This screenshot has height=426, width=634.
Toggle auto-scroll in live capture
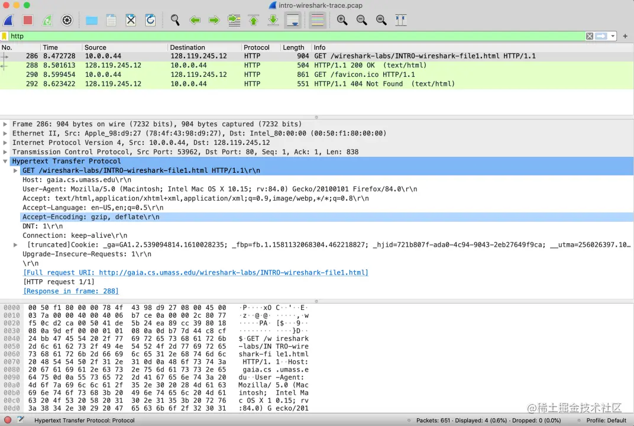coord(292,20)
